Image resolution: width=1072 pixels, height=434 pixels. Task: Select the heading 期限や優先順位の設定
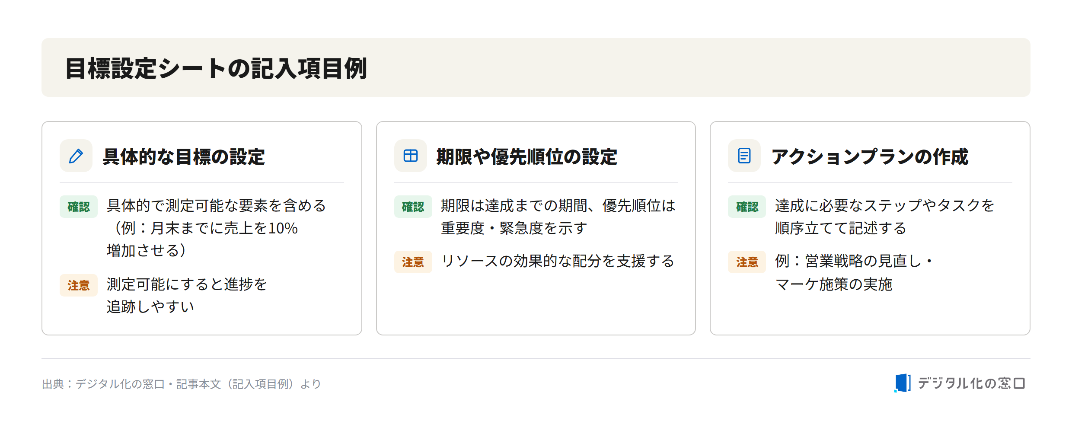pos(526,156)
